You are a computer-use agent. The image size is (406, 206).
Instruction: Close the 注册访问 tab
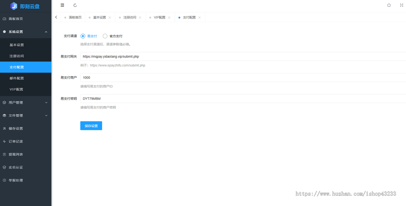click(x=140, y=18)
